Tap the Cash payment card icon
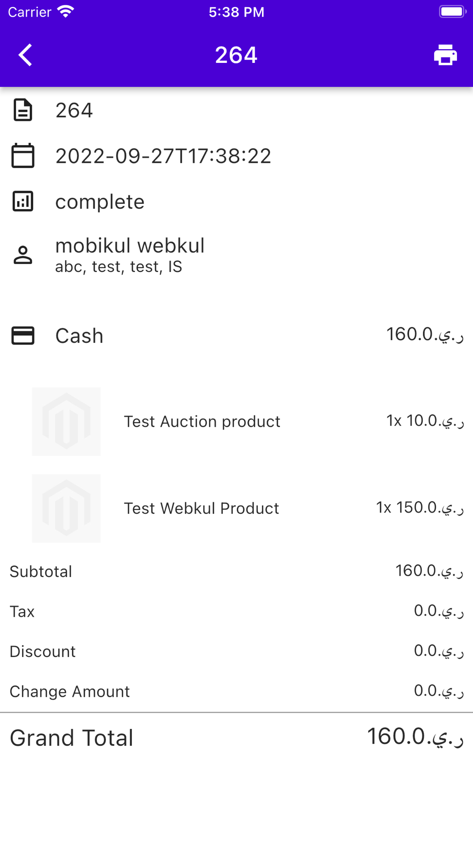The image size is (473, 841). tap(23, 335)
